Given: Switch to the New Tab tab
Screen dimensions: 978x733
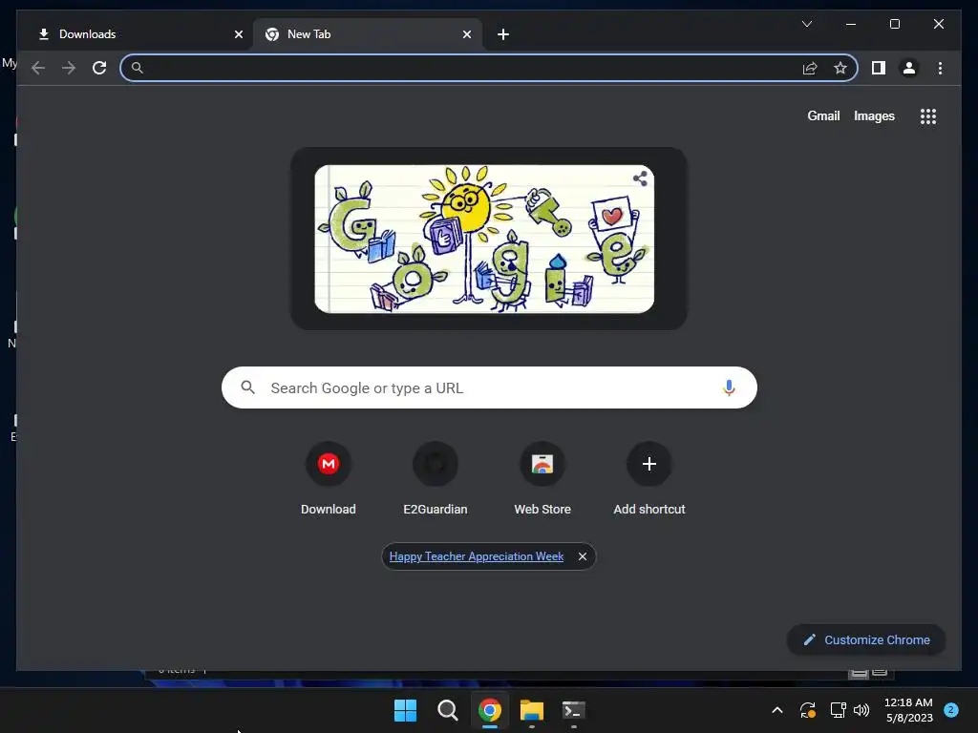Looking at the screenshot, I should click(367, 34).
